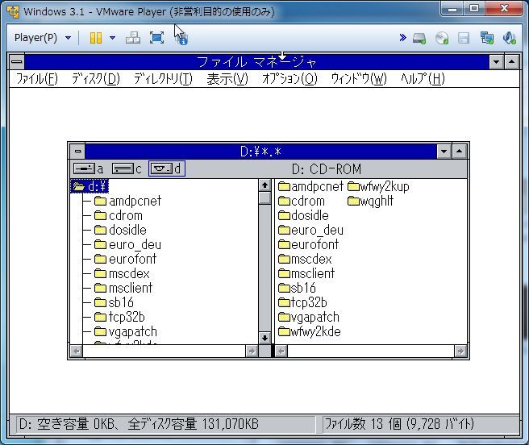Image resolution: width=529 pixels, height=445 pixels.
Task: Click tree pane horizontal scroll right arrow
Action: point(252,351)
